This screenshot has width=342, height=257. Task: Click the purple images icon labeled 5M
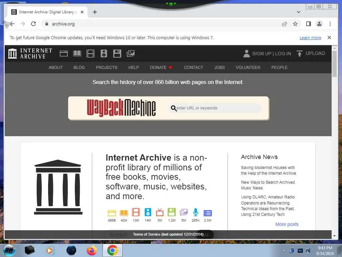184,212
